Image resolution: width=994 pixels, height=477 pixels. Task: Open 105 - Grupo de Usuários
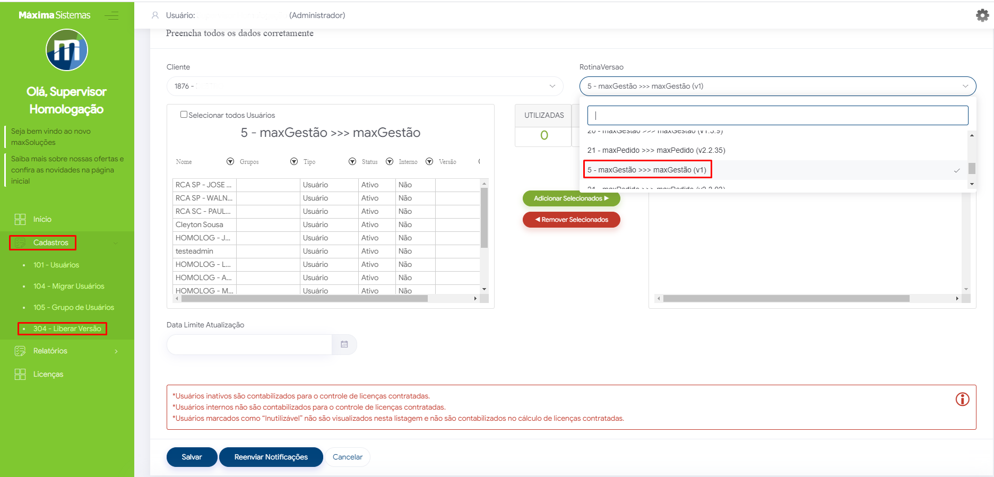click(74, 307)
